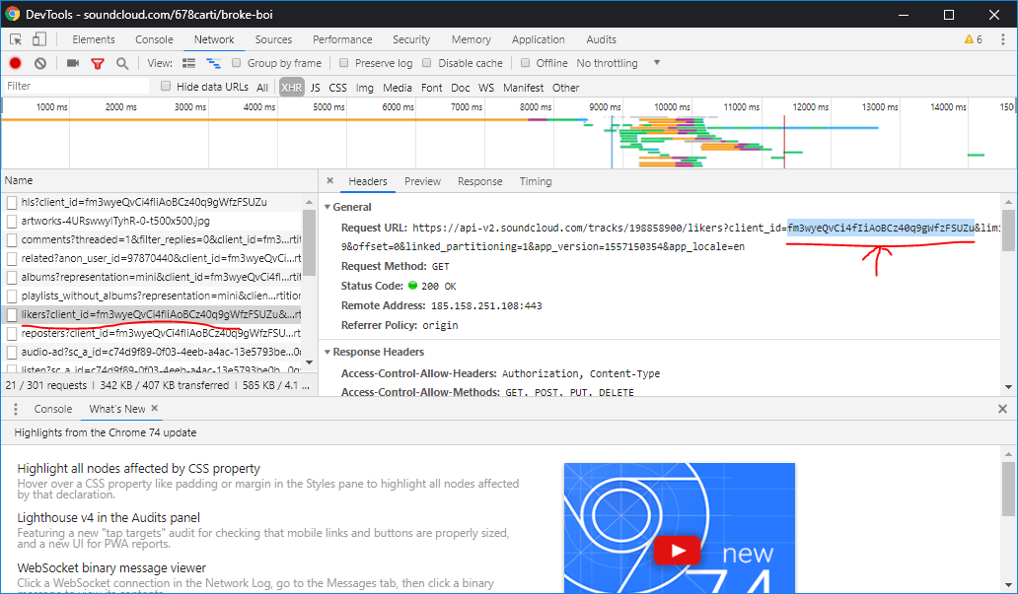Screen dimensions: 1018x594
Task: Activate the inspect element picker icon
Action: coord(16,39)
